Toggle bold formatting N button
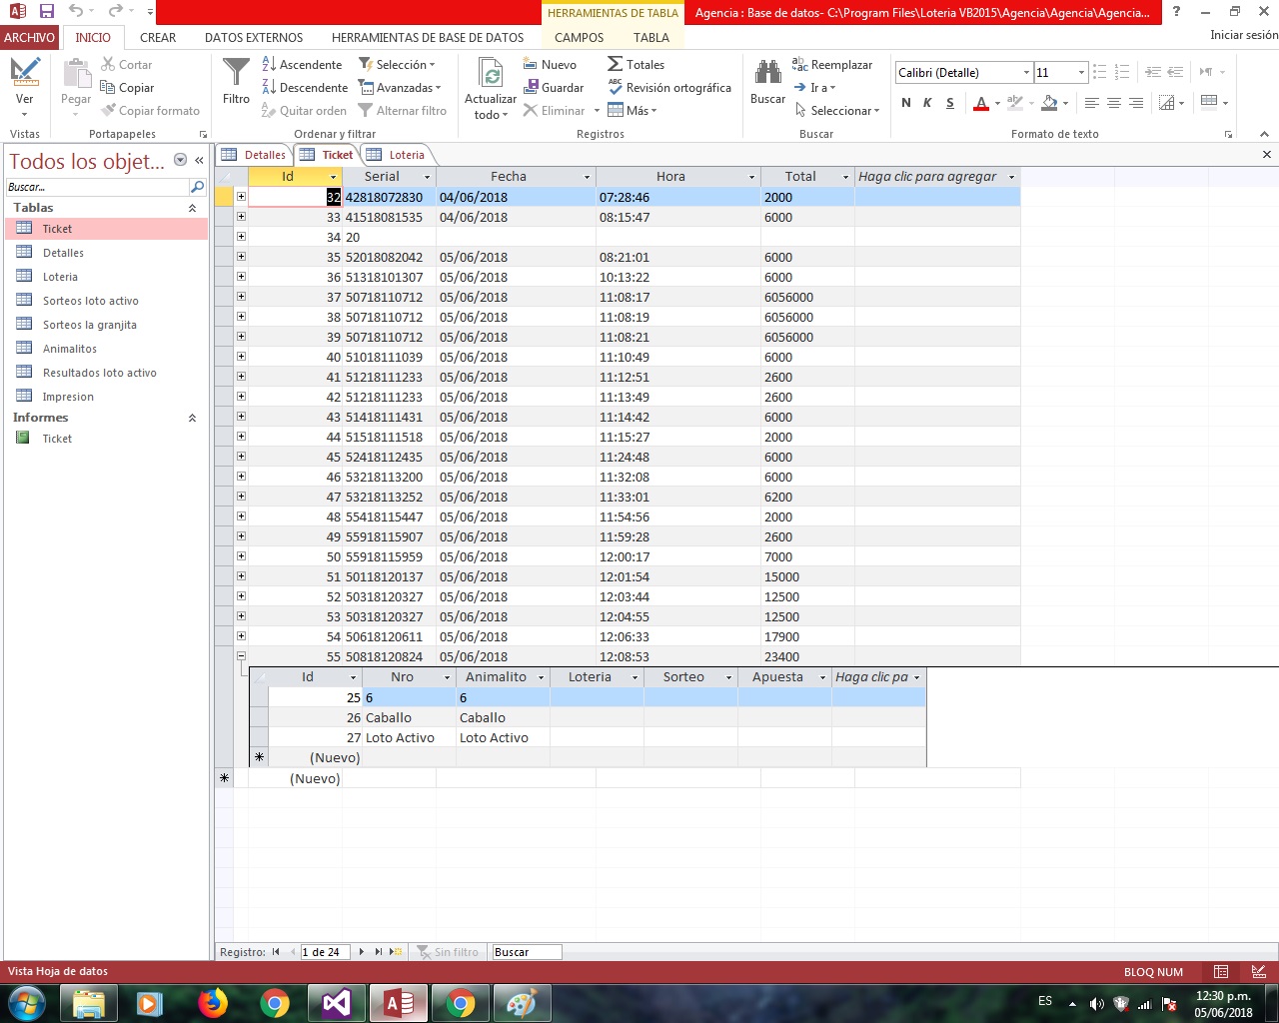Image resolution: width=1279 pixels, height=1023 pixels. pos(906,103)
